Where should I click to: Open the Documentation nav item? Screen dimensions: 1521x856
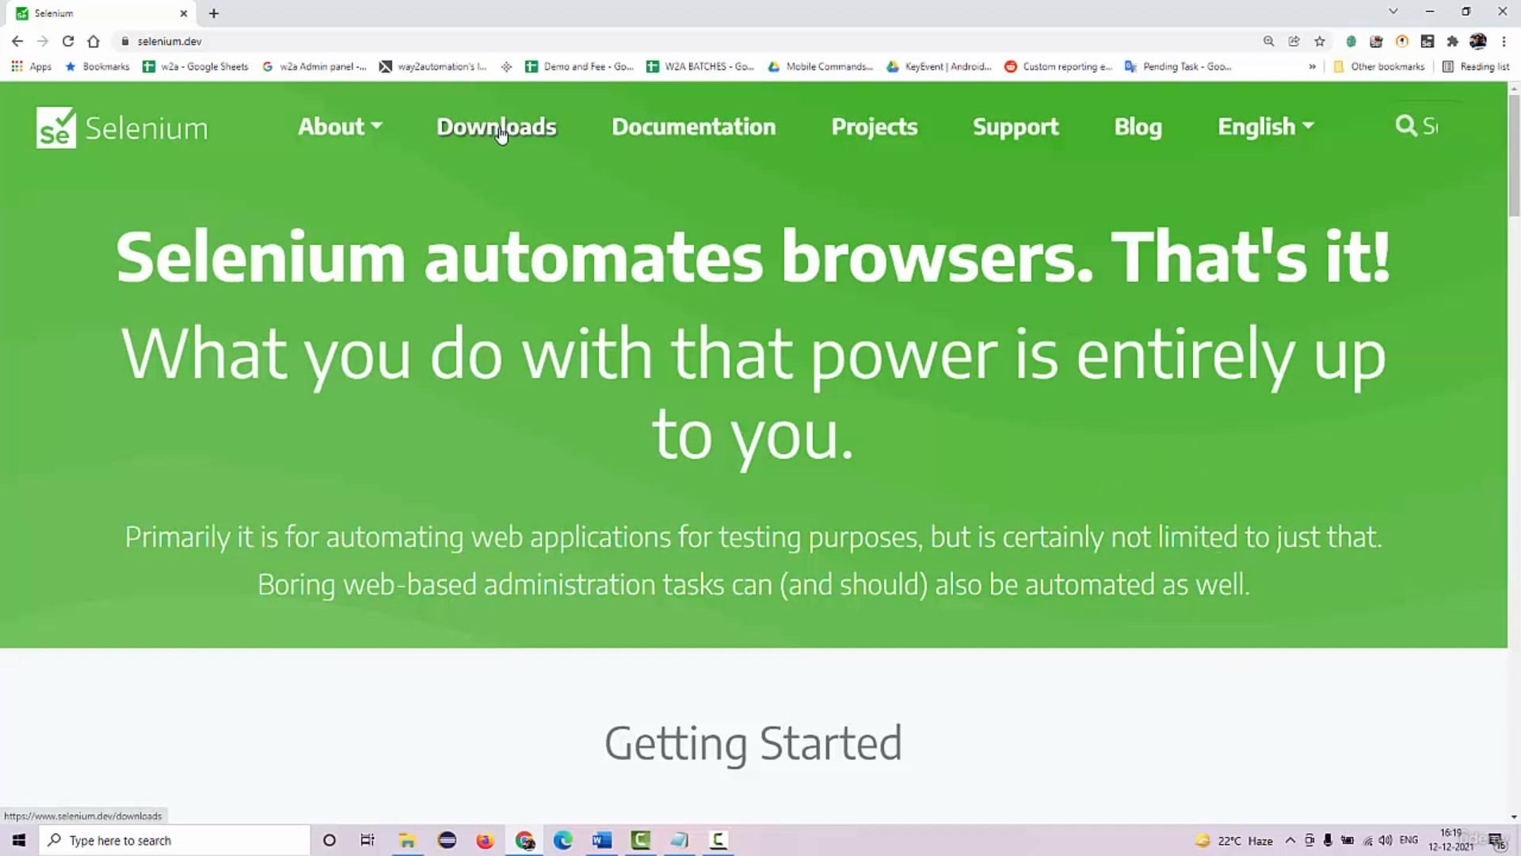click(x=694, y=127)
